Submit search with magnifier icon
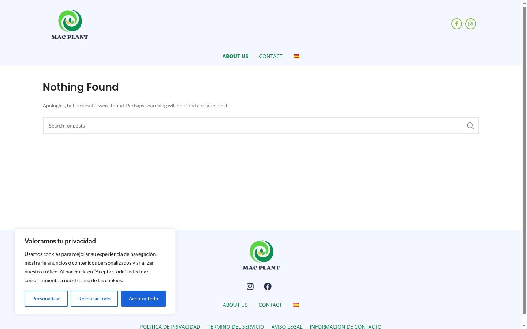This screenshot has height=329, width=527. pyautogui.click(x=470, y=126)
